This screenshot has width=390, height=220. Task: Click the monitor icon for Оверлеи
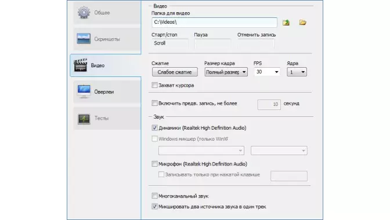pos(84,91)
